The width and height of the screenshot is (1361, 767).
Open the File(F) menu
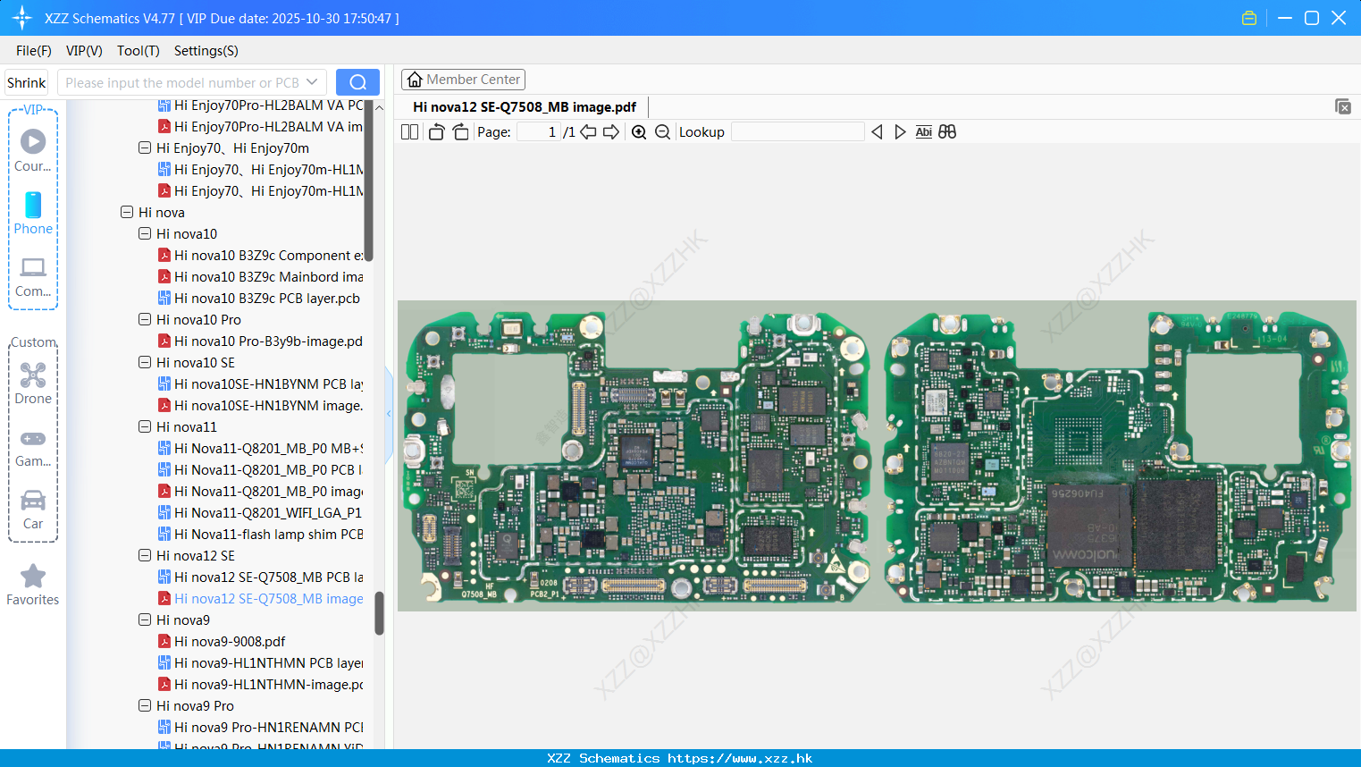click(34, 51)
